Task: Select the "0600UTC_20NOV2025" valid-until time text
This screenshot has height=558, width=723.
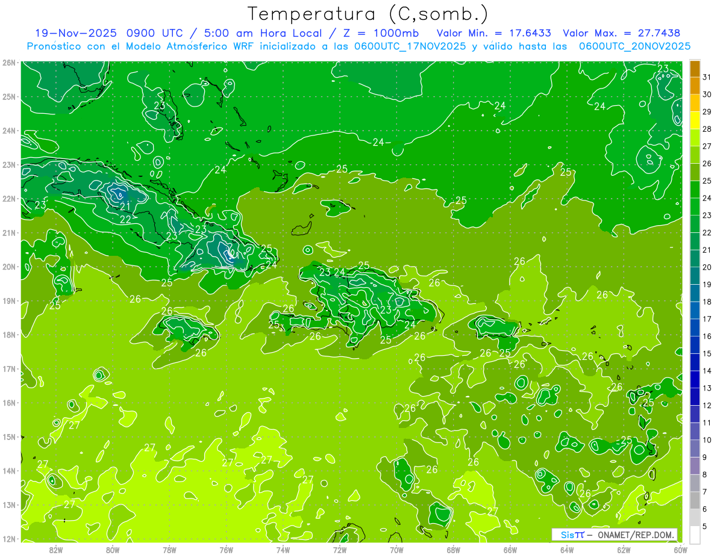Action: (634, 46)
